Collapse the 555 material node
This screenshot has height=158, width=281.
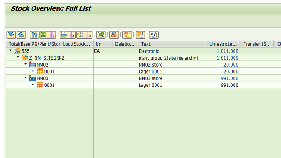click(x=11, y=51)
